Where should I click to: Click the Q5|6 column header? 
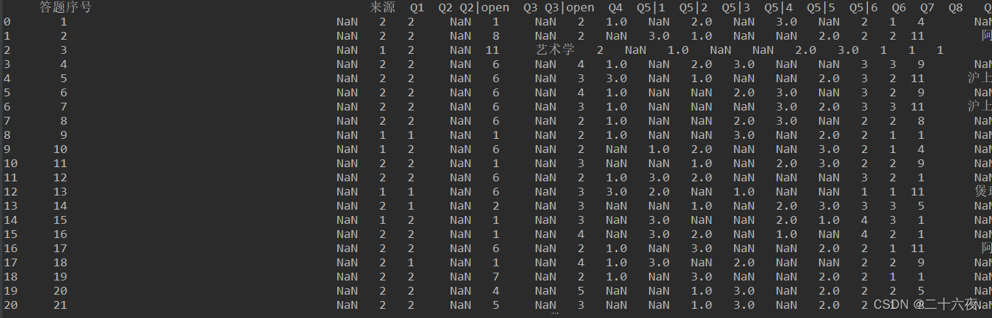tap(864, 8)
